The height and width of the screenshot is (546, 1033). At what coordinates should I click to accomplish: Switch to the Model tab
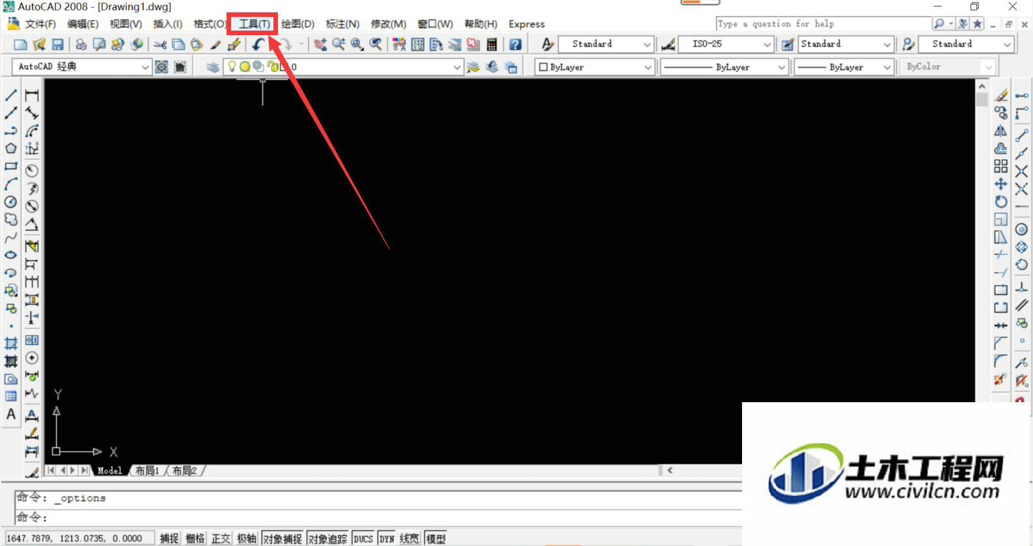109,471
